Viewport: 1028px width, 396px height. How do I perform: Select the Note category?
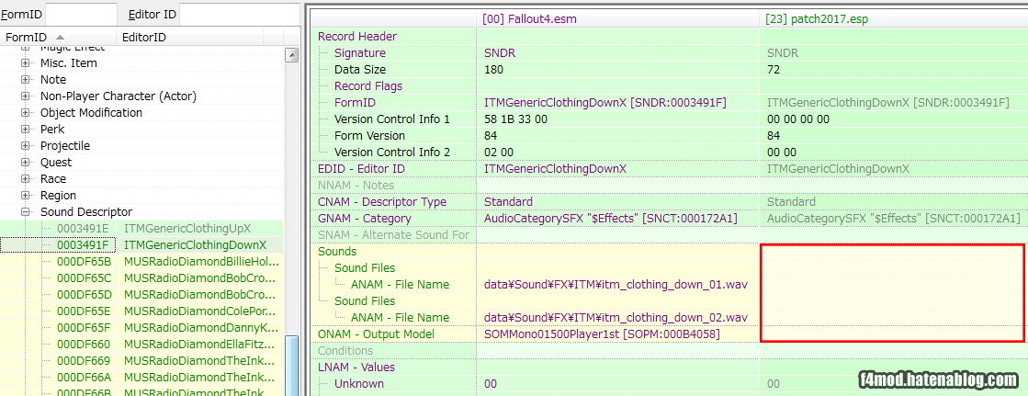53,79
